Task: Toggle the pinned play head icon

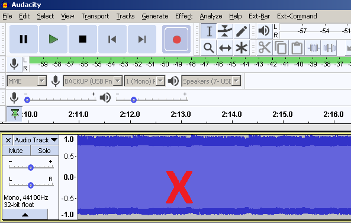Action: tap(15, 114)
